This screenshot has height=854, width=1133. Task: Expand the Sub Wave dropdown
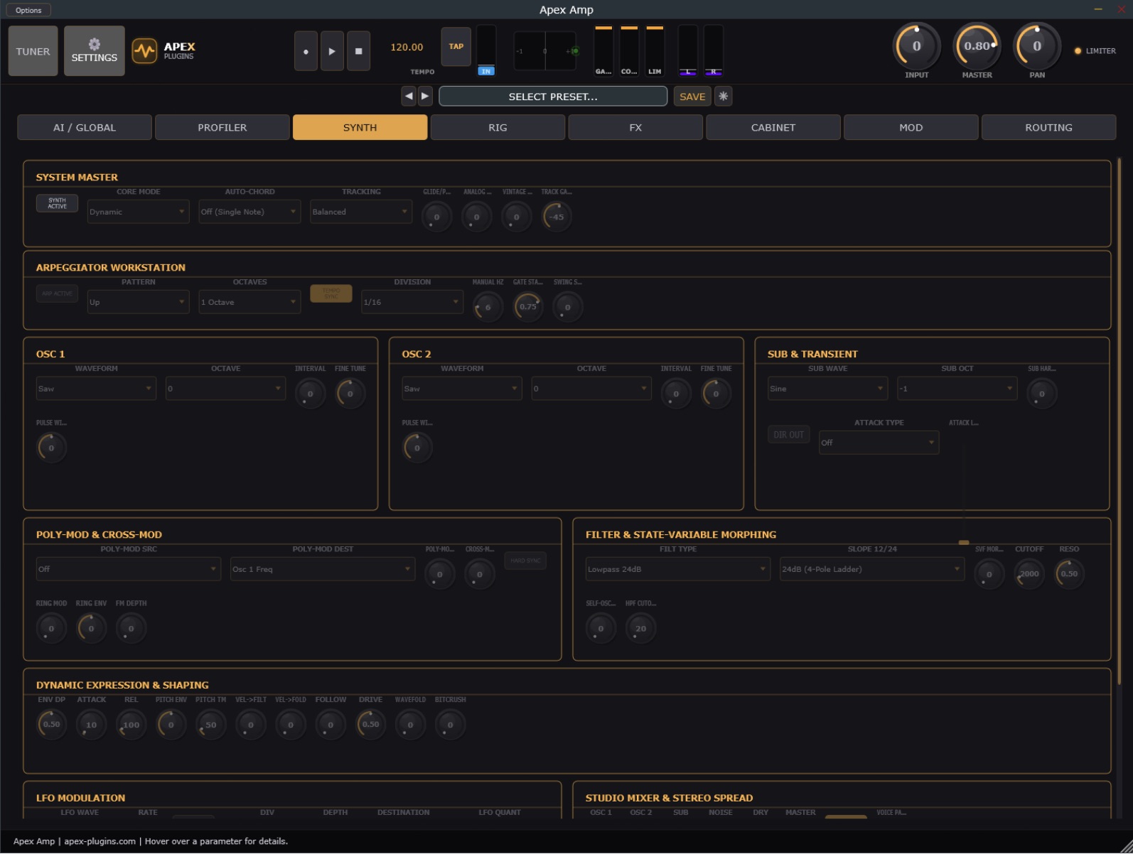pos(828,389)
